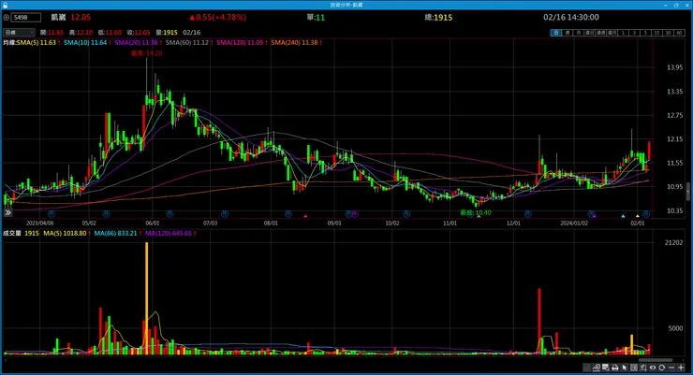The height and width of the screenshot is (375, 693).
Task: Click the 2023/04/06 date axis label
Action: click(x=39, y=224)
